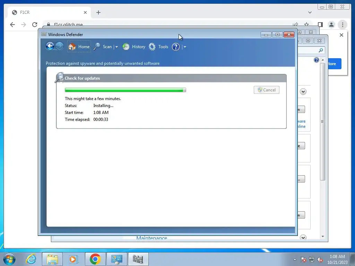Share this page from address bar

[x=295, y=25]
